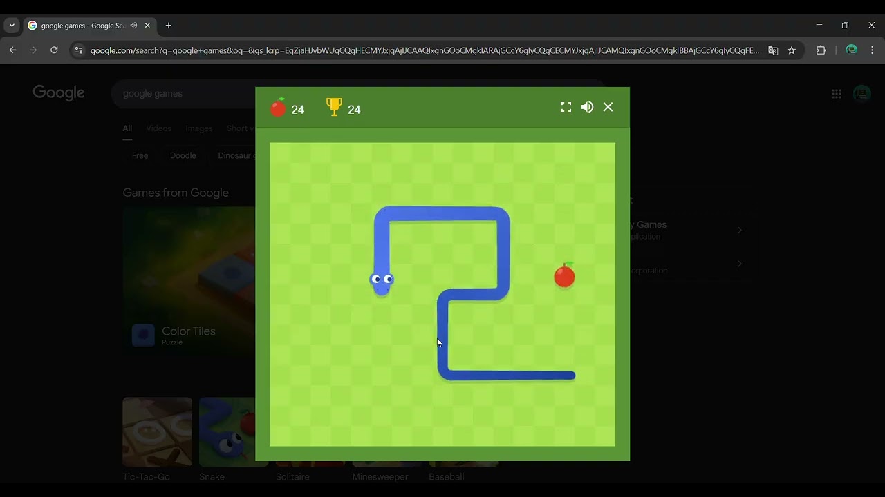Open the Minesweeper game link

380,477
